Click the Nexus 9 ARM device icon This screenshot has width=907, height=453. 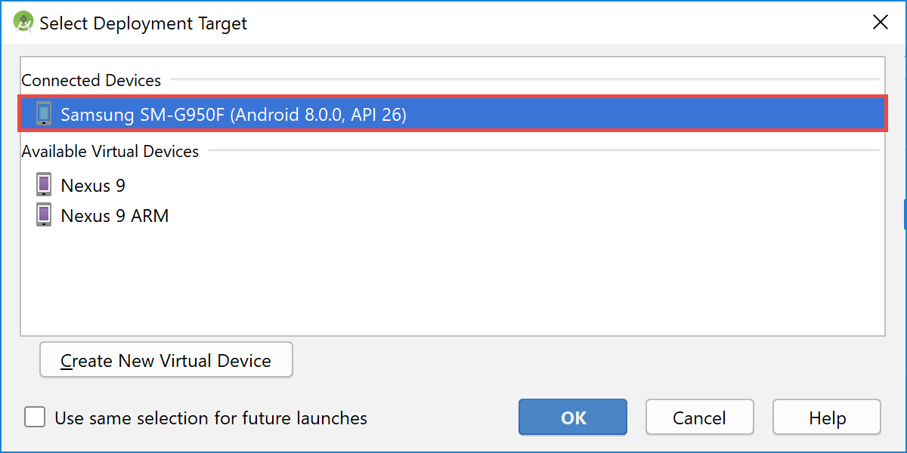(44, 214)
